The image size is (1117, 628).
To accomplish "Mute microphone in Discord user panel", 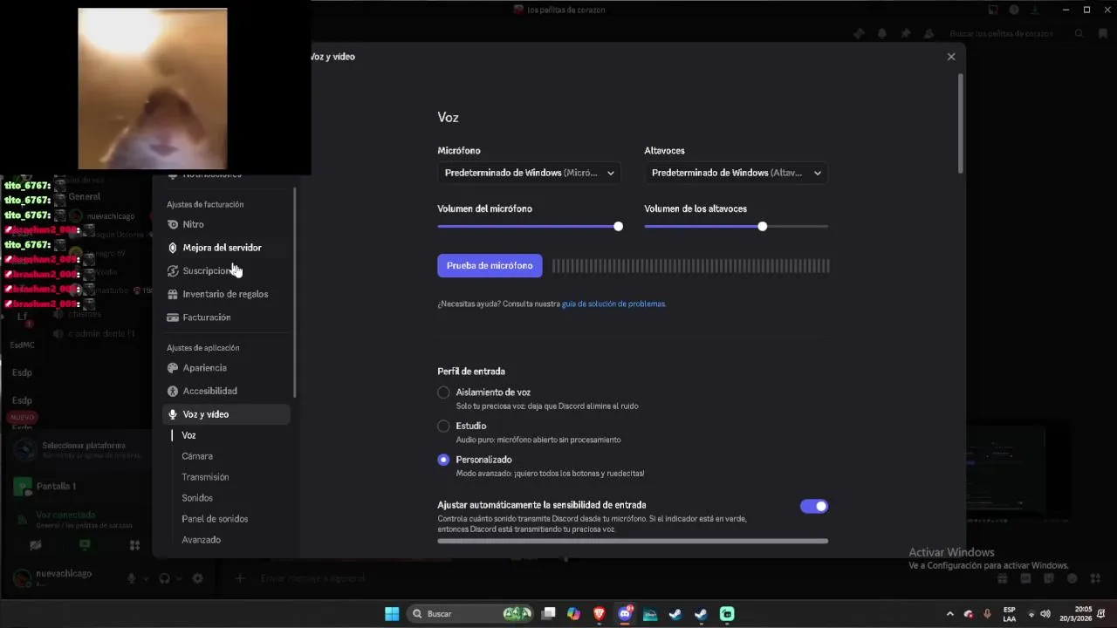I will point(132,578).
